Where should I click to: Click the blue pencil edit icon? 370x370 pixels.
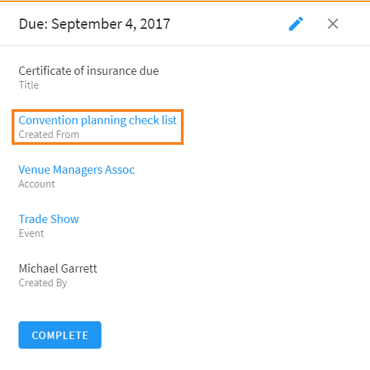tap(296, 23)
